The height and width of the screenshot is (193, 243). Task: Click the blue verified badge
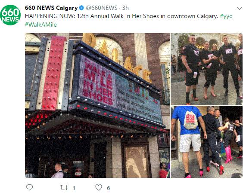(81, 8)
